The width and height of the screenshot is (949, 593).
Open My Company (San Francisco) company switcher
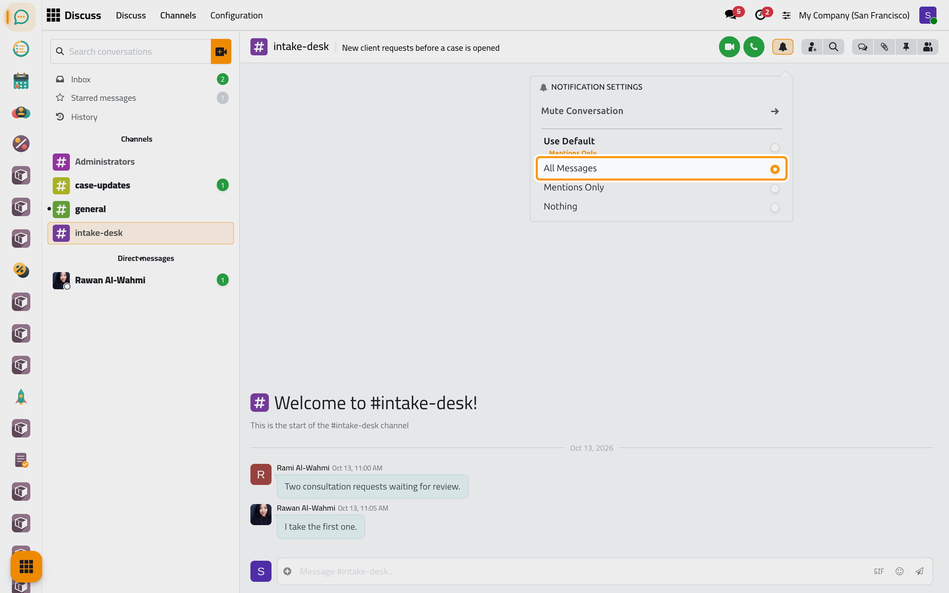click(854, 15)
